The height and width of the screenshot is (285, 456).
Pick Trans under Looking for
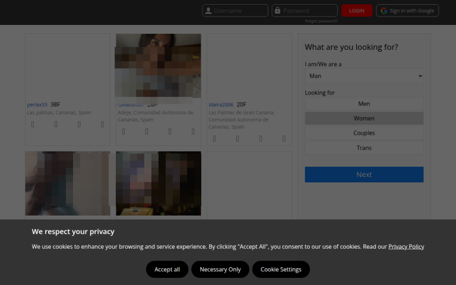point(364,148)
